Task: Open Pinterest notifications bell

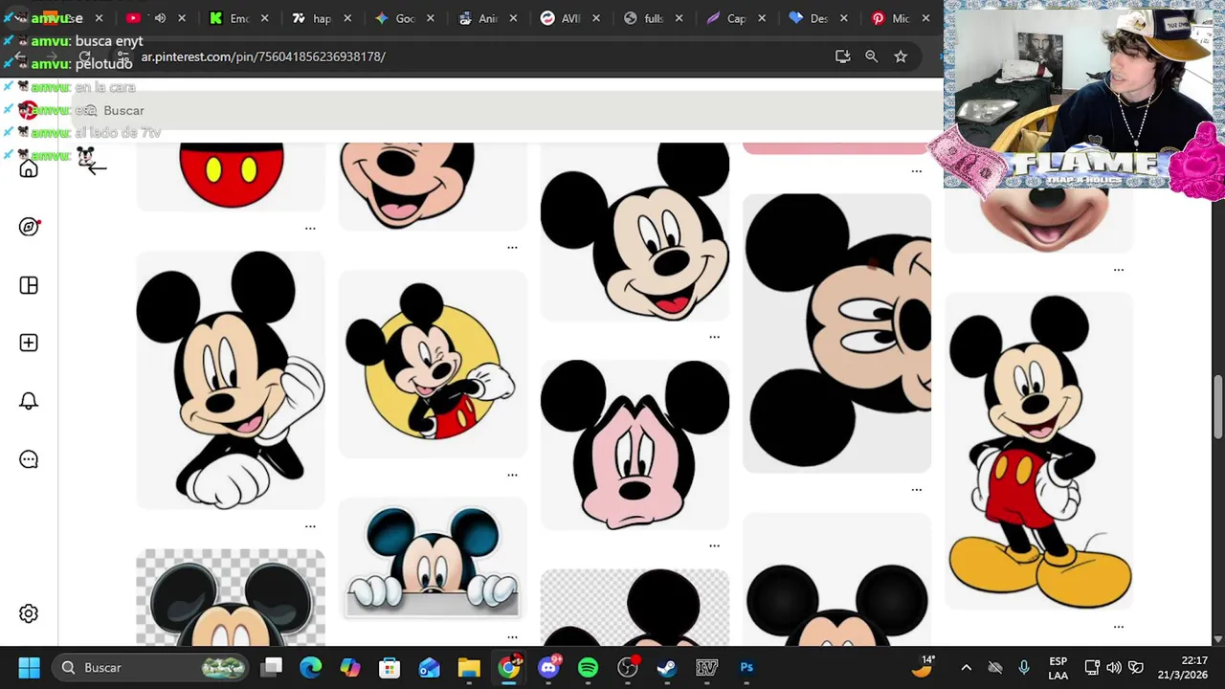Action: (x=29, y=401)
